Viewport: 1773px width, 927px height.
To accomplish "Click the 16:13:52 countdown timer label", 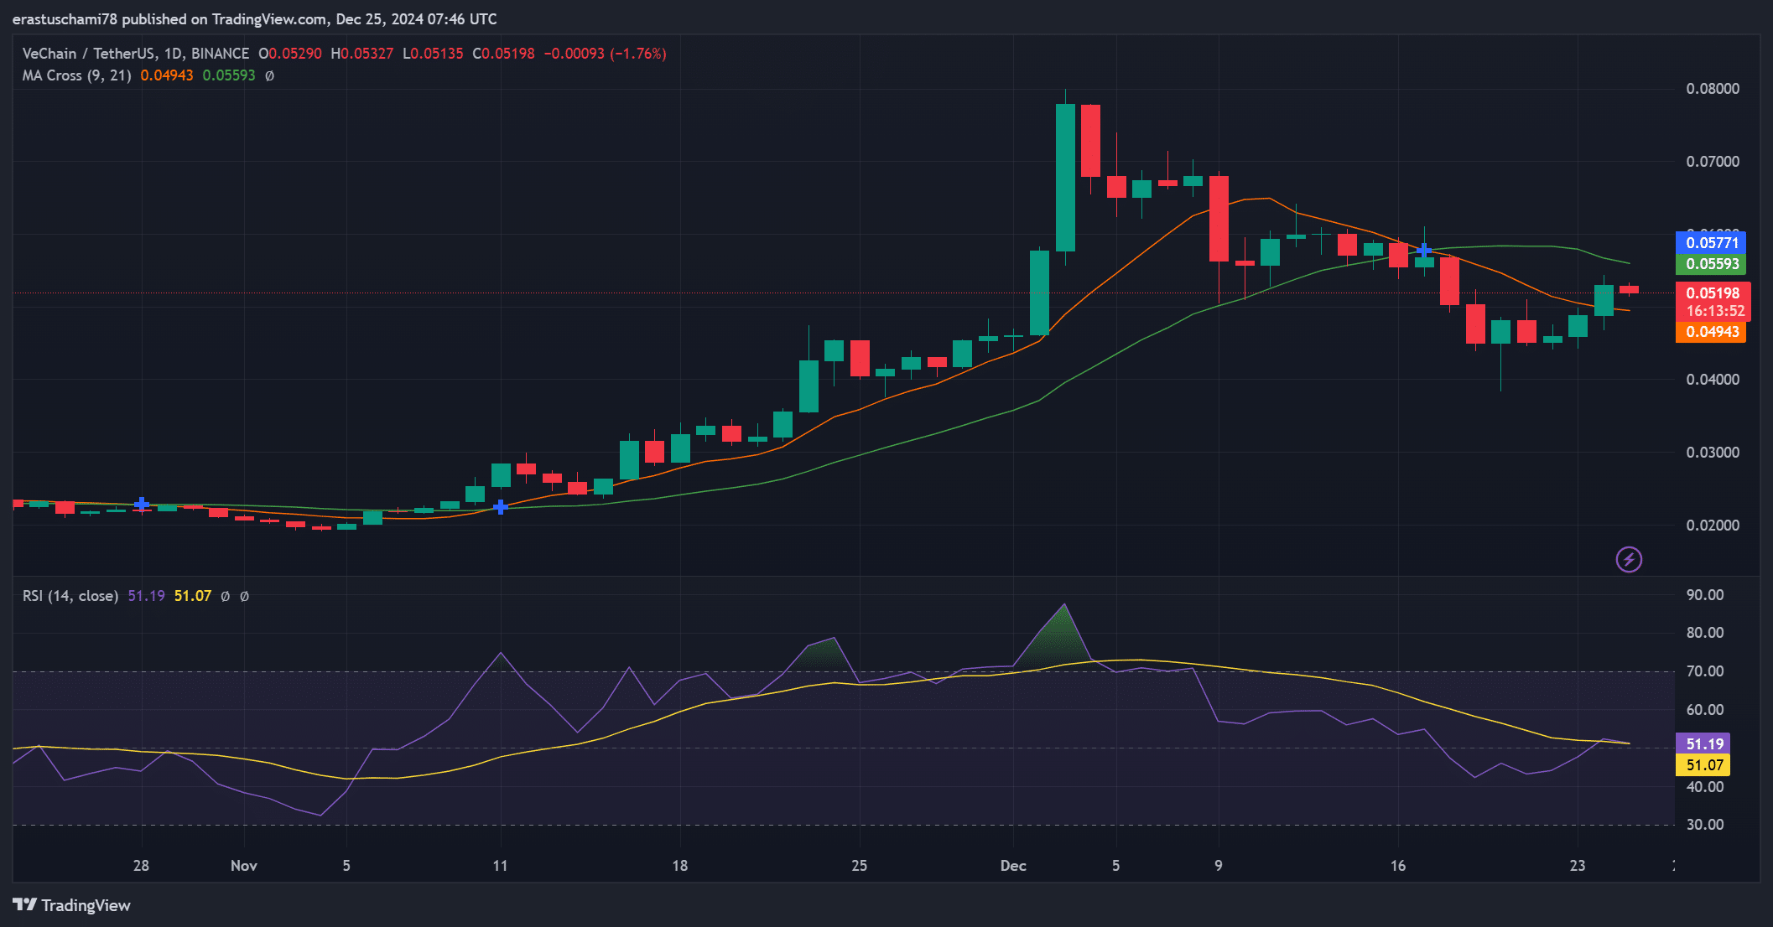I will [x=1716, y=311].
